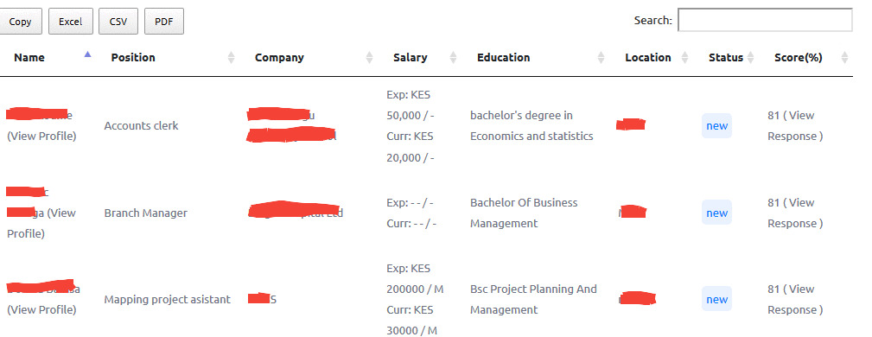The height and width of the screenshot is (337, 872).
Task: Sort by Salary column arrows
Action: 453,57
